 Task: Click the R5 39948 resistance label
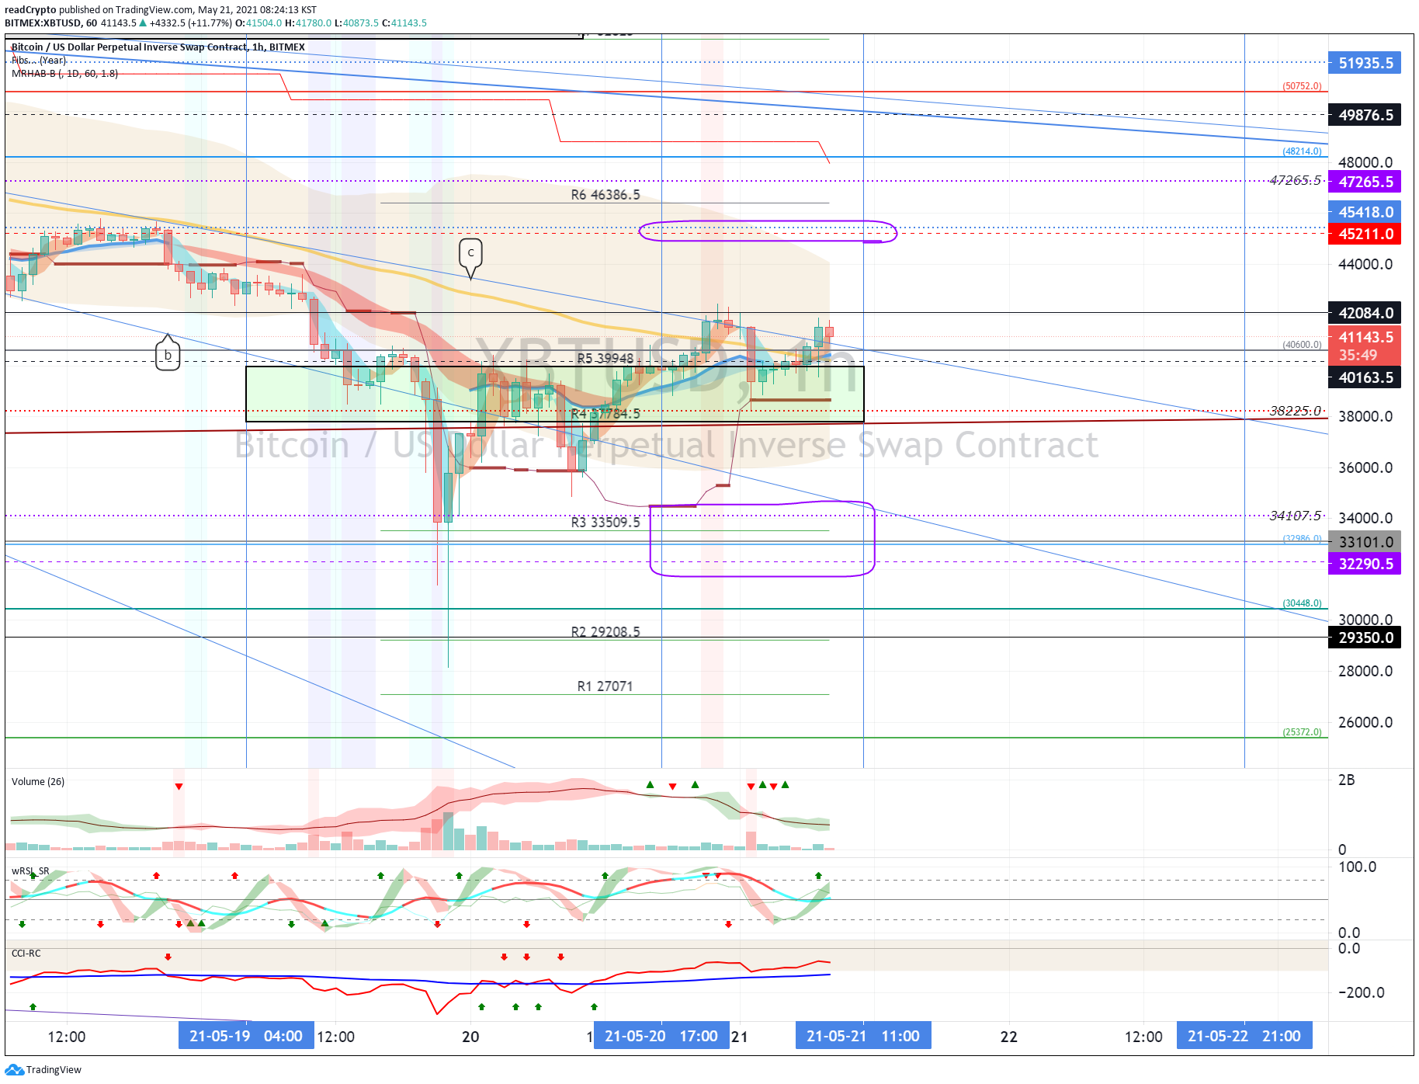tap(605, 358)
